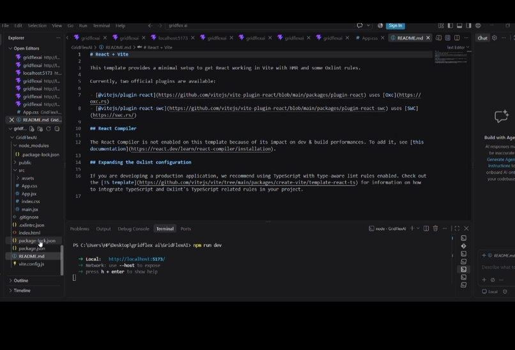Close README.md from Open Editors list
515x350 pixels.
click(12, 120)
